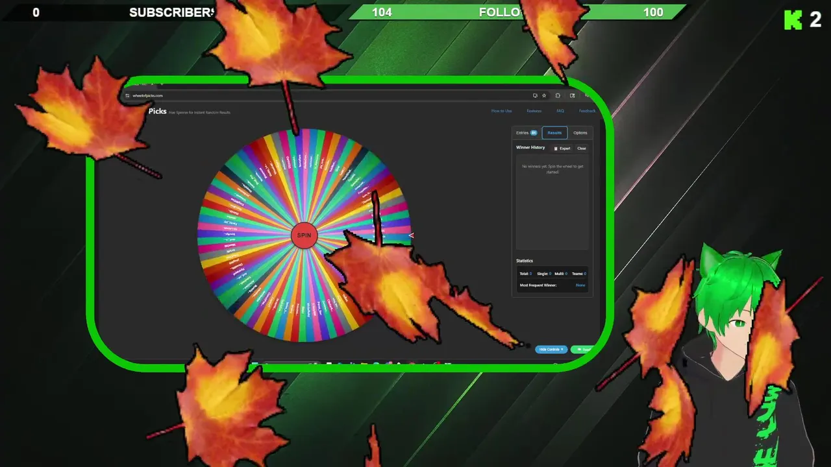Clear the winner history
Viewport: 831px width, 467px height.
point(582,149)
